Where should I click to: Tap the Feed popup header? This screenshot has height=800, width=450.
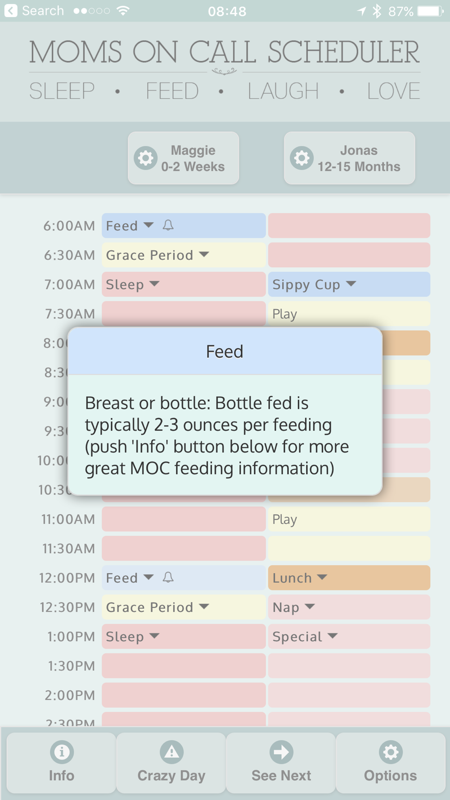tap(225, 351)
